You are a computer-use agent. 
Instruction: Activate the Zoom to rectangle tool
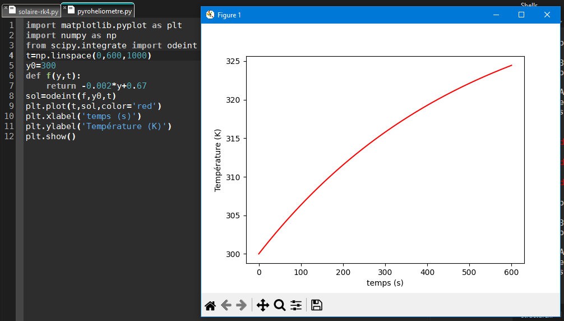tap(280, 305)
